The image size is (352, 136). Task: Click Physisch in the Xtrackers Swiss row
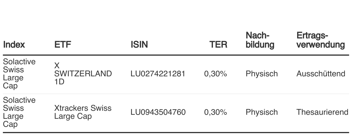point(262,112)
